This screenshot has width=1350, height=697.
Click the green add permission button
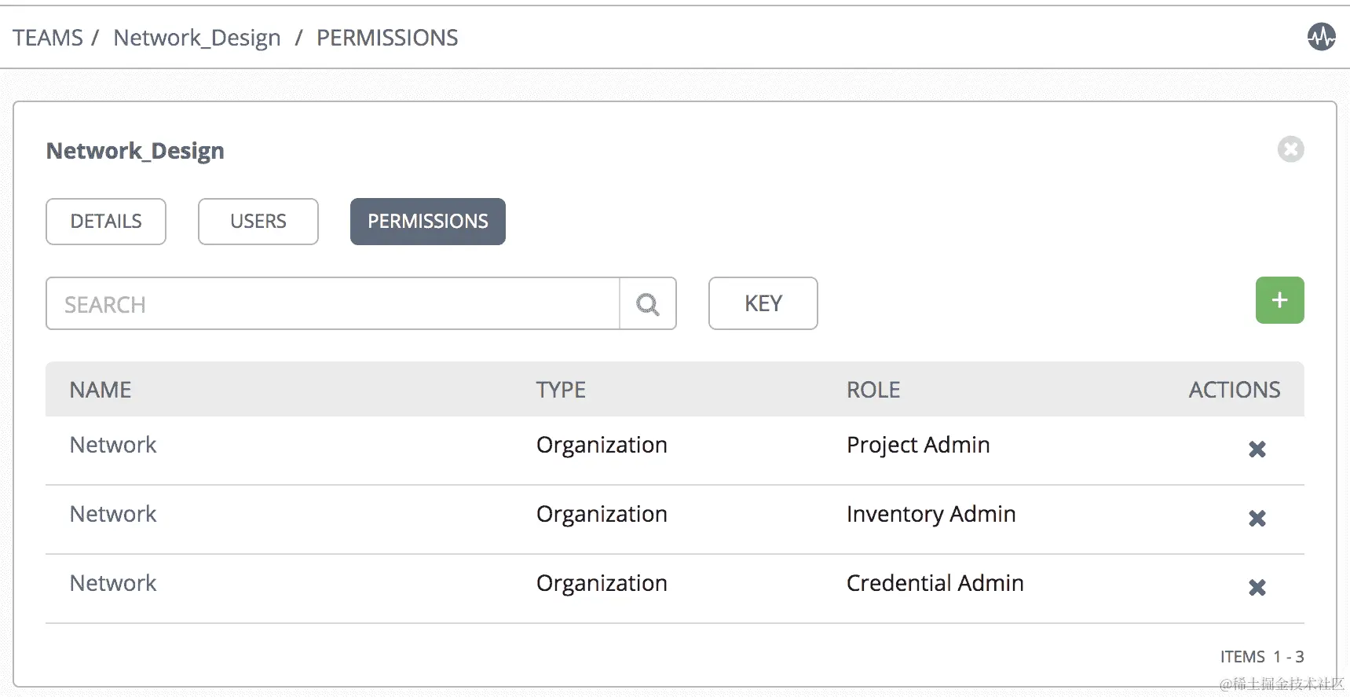point(1279,300)
